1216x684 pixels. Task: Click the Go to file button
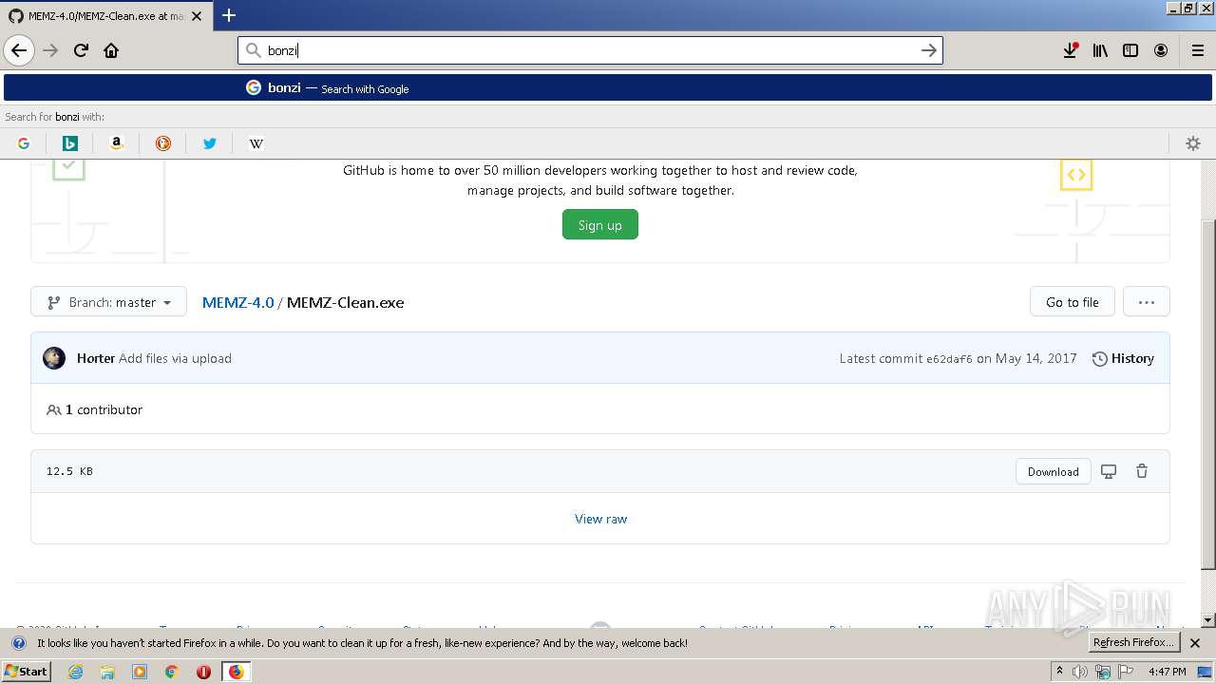tap(1073, 302)
